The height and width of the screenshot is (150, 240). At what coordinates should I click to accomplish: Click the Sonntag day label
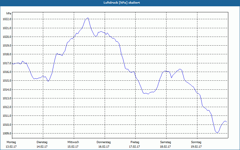click(x=196, y=142)
